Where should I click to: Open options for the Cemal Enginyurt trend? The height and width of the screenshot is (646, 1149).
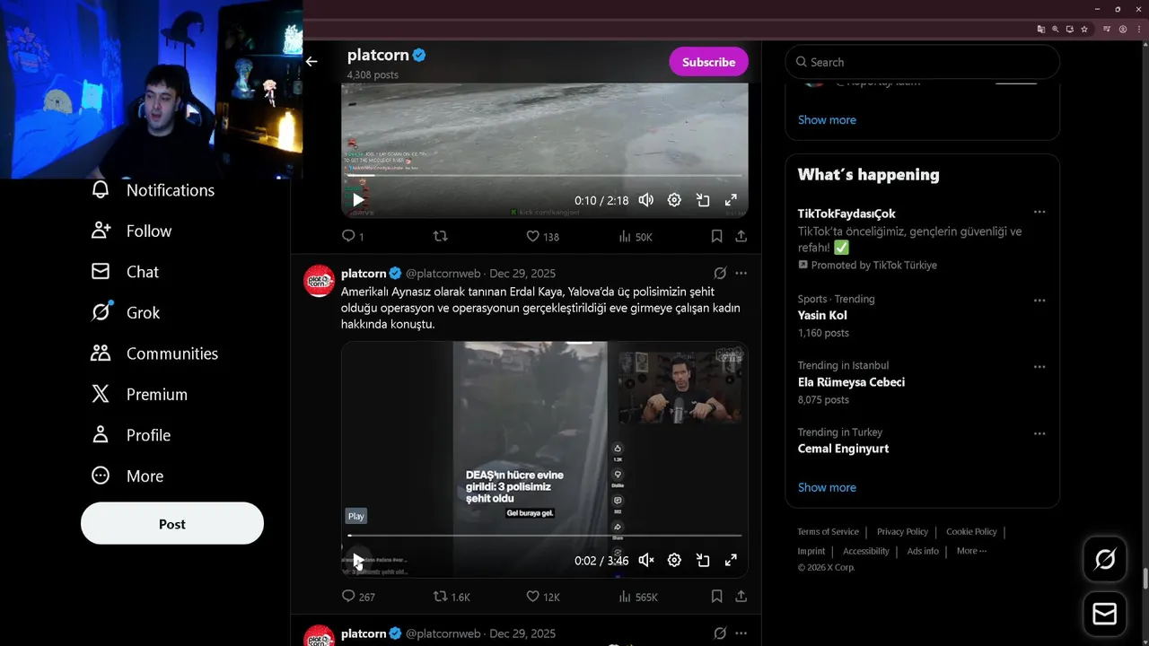[x=1039, y=433]
